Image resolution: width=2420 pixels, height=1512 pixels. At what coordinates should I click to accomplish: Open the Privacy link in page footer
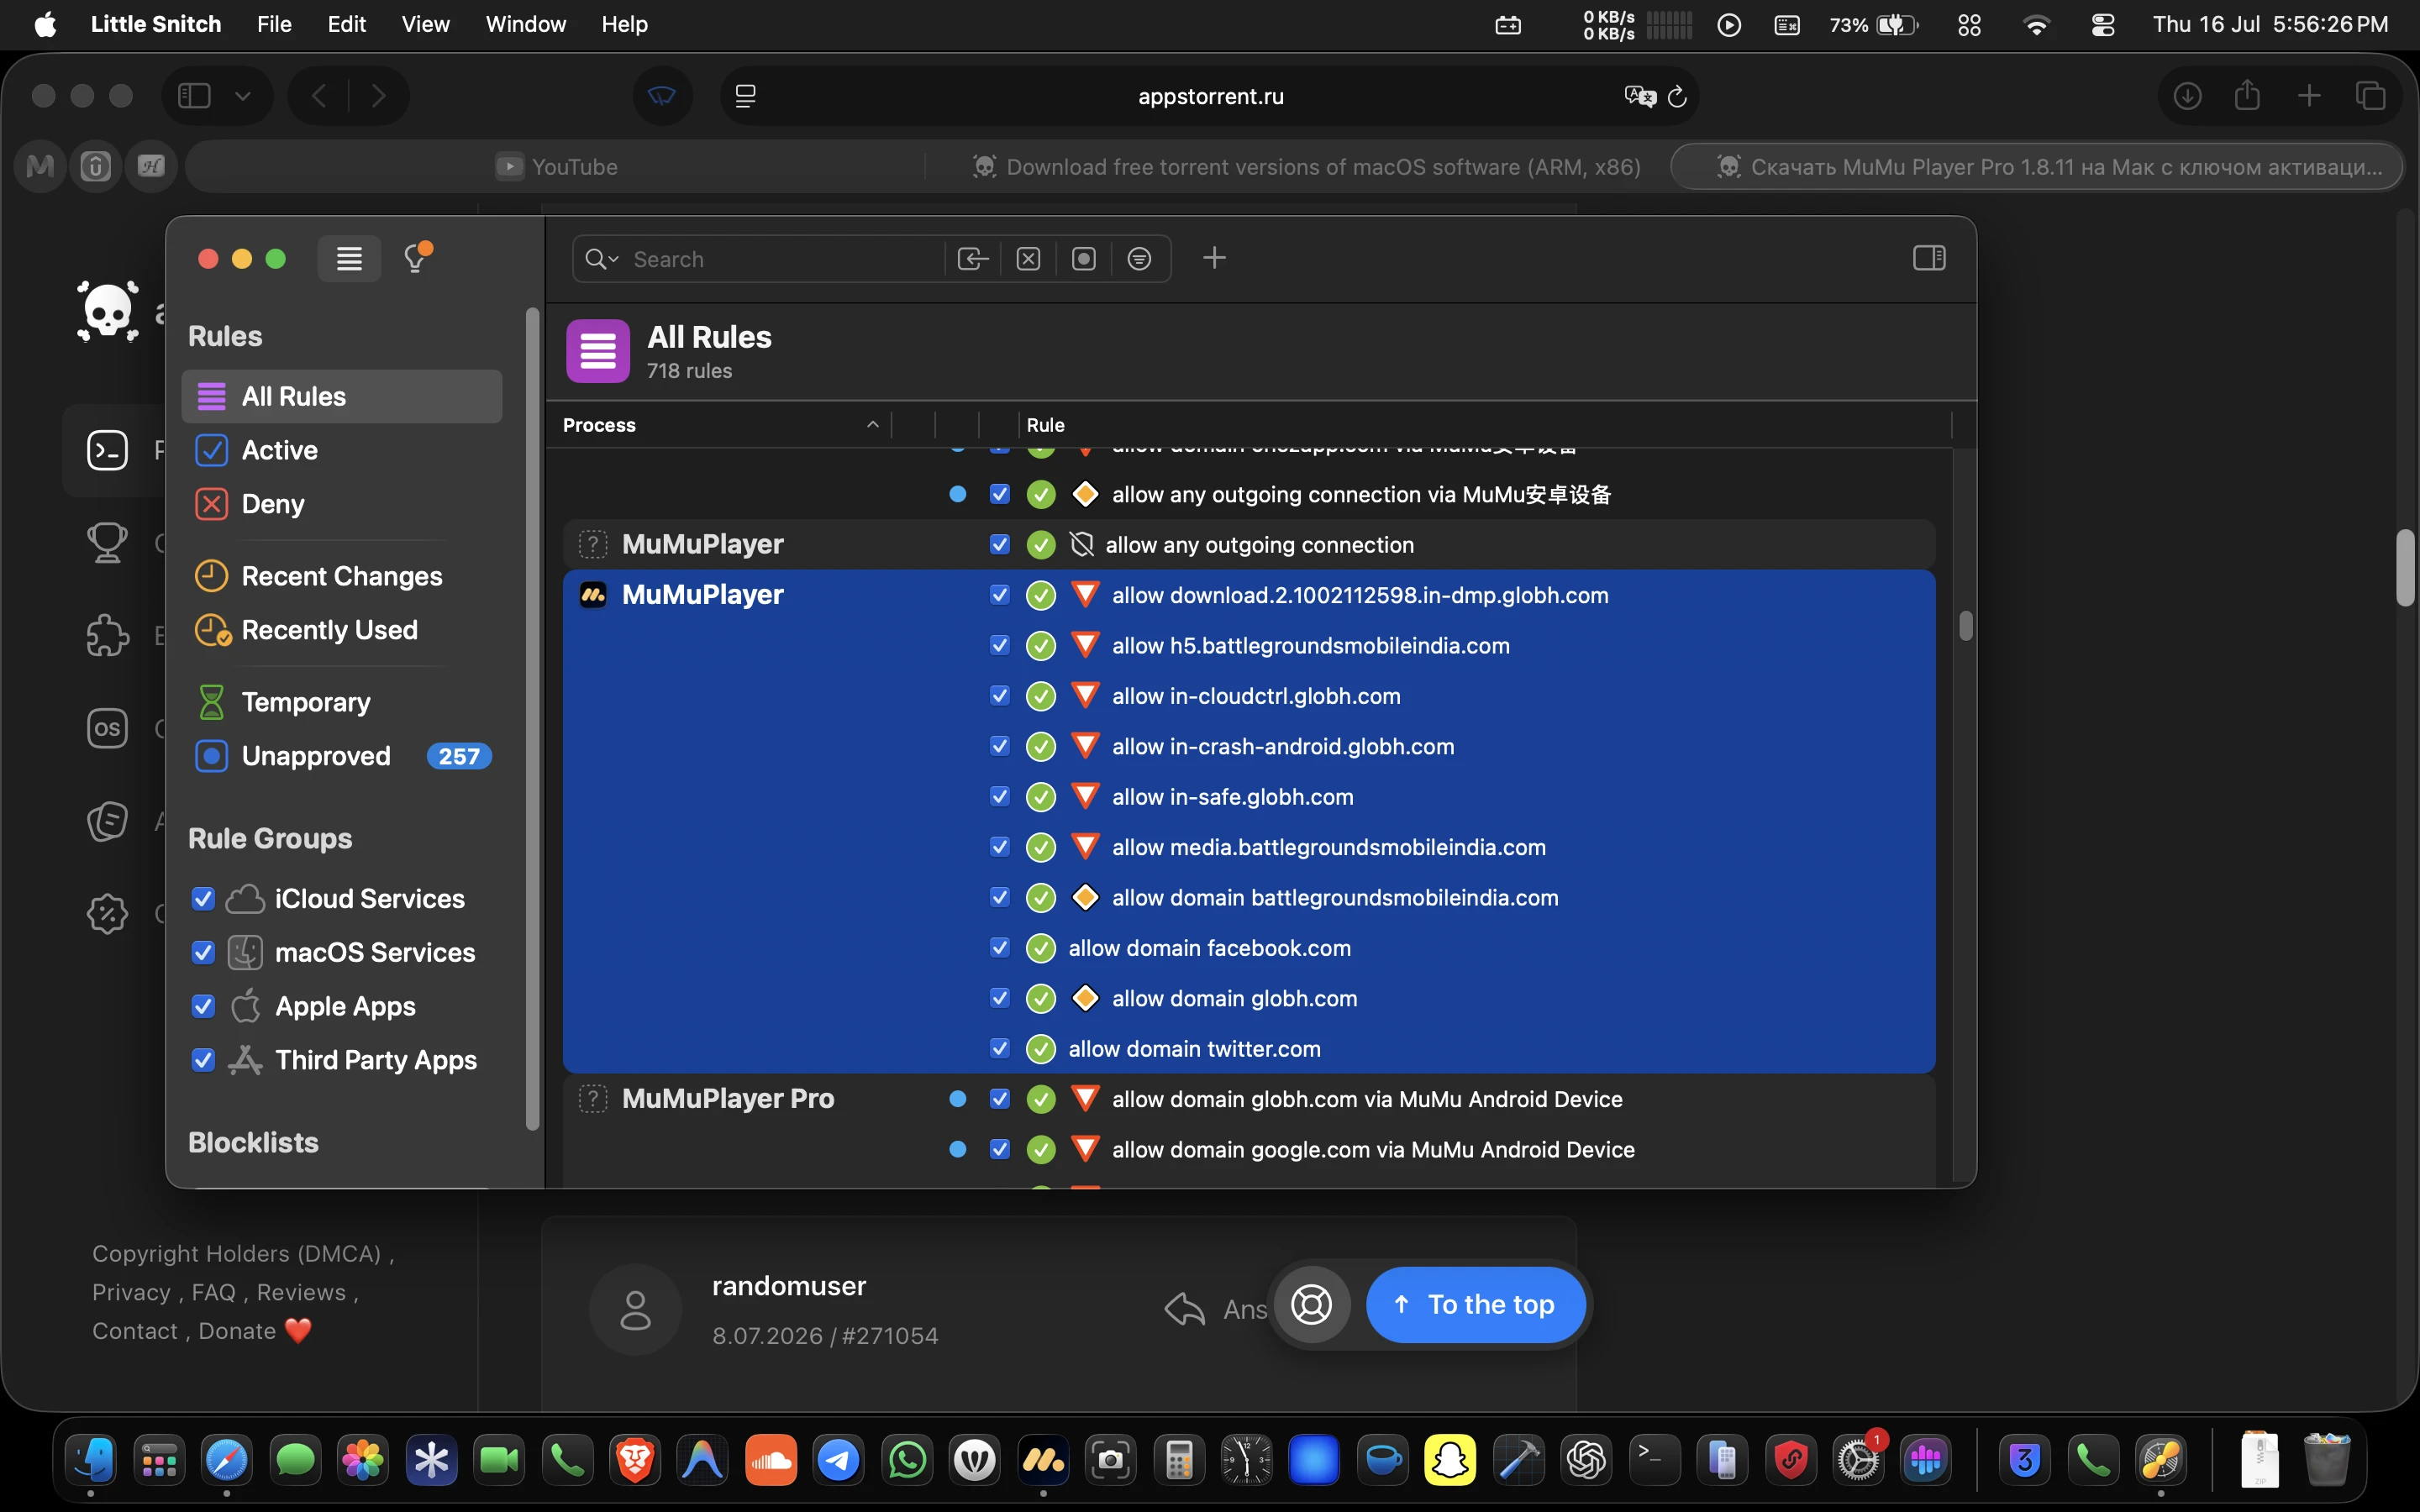coord(131,1292)
